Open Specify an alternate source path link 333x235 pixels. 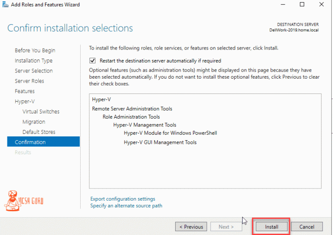pos(126,205)
